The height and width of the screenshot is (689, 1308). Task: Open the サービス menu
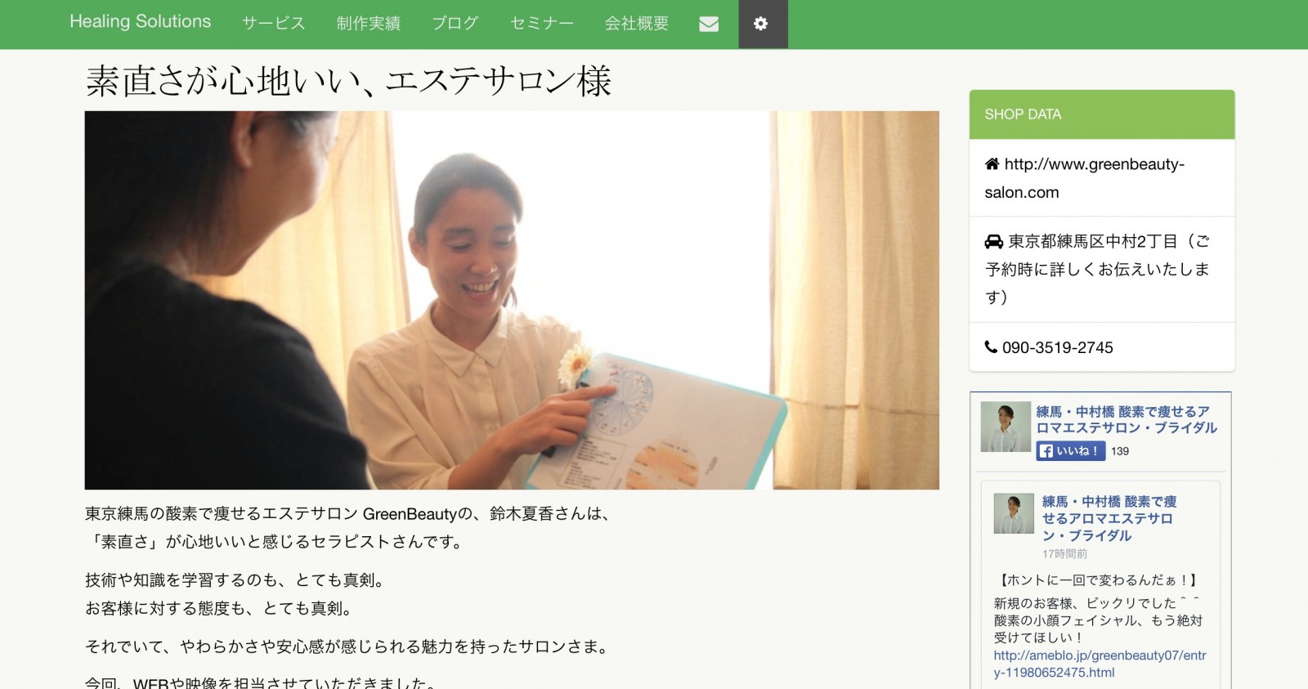click(x=274, y=24)
